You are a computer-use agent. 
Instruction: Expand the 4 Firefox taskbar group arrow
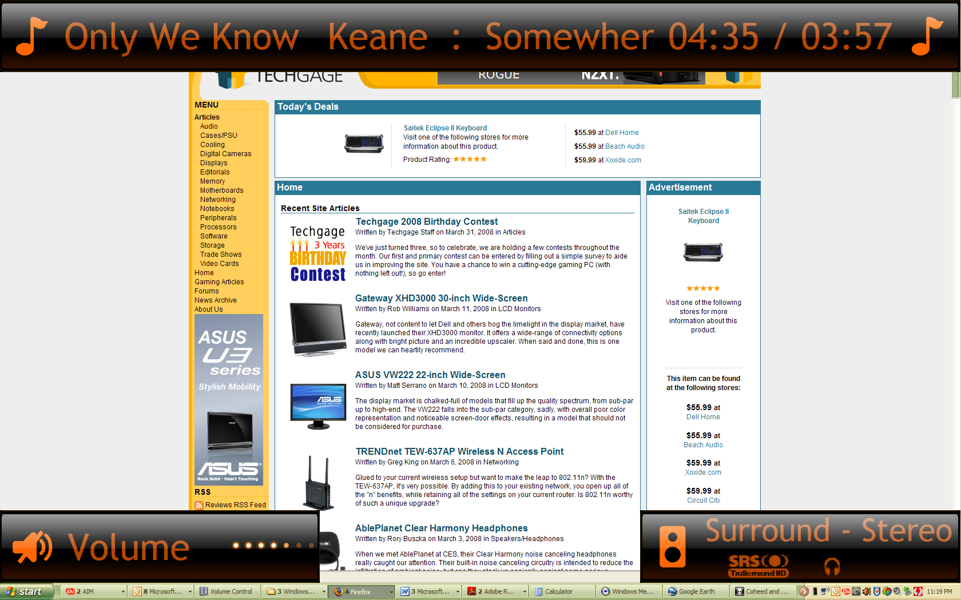391,592
